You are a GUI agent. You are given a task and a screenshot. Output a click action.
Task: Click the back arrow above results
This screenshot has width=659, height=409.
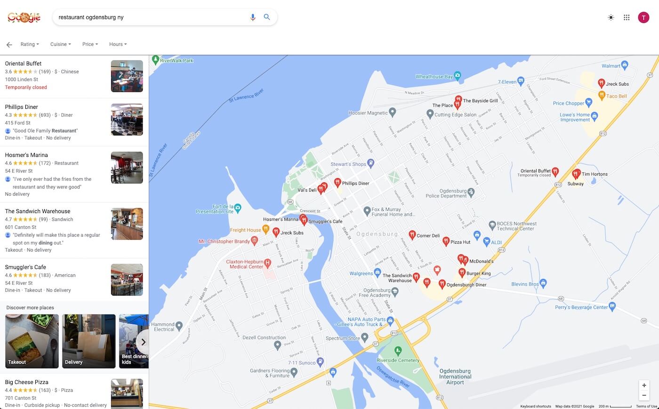point(9,45)
